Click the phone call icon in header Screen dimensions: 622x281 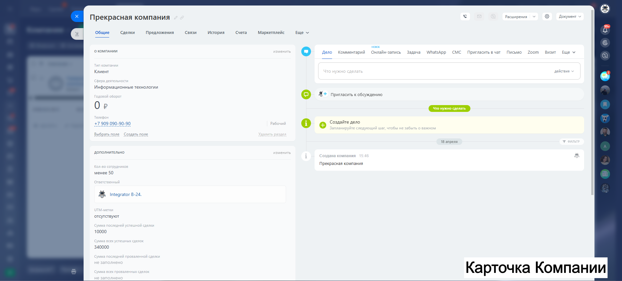(465, 16)
